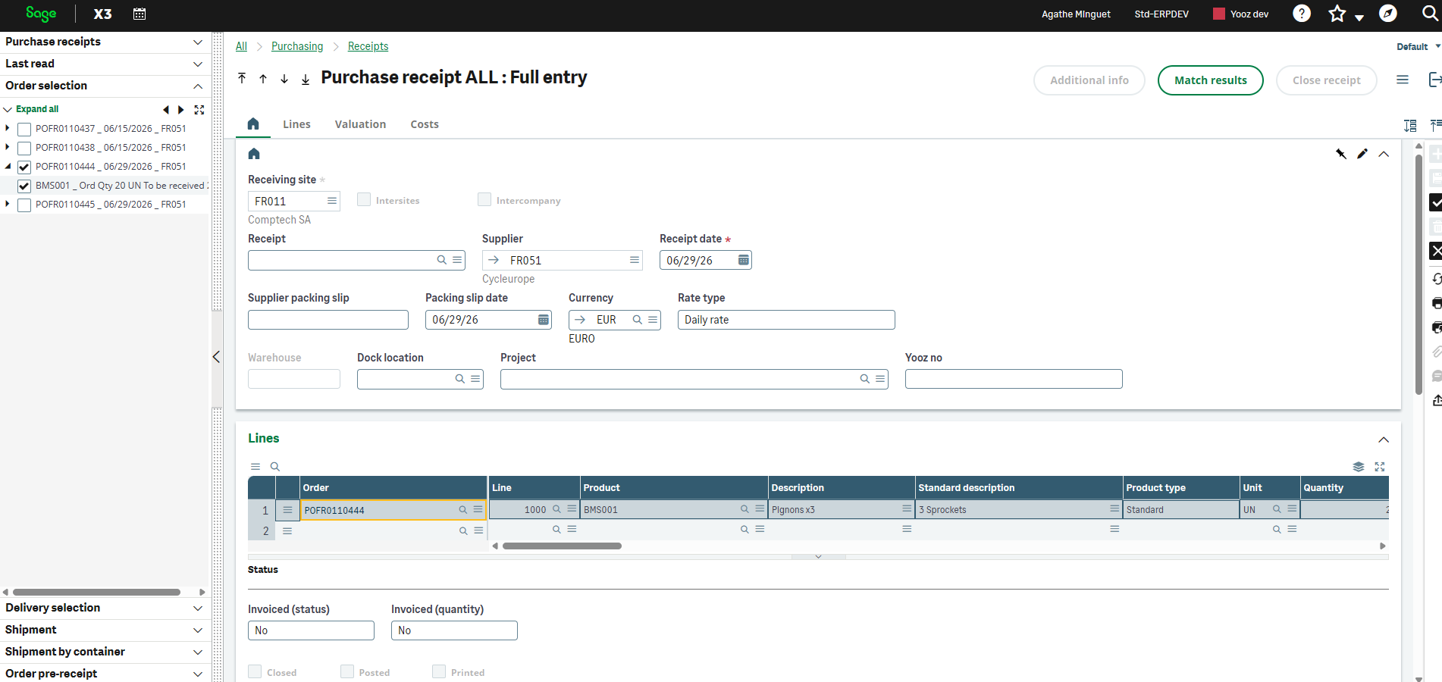Open the All breadcrumb link
The image size is (1442, 682).
pos(241,46)
